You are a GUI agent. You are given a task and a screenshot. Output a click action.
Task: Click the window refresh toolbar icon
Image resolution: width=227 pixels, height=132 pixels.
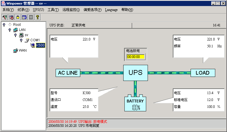click(24, 18)
